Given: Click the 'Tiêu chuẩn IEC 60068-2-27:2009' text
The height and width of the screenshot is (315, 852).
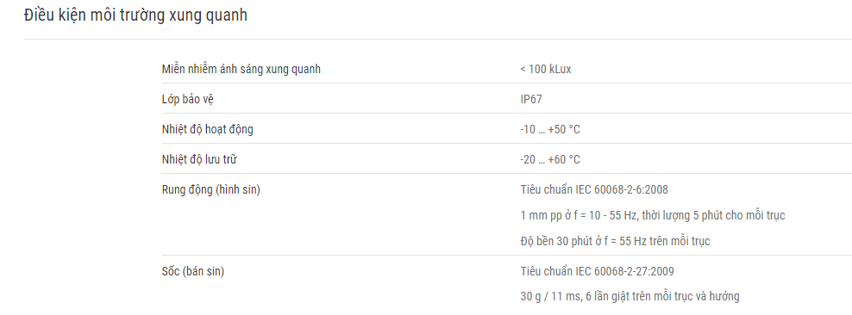Looking at the screenshot, I should [x=597, y=272].
